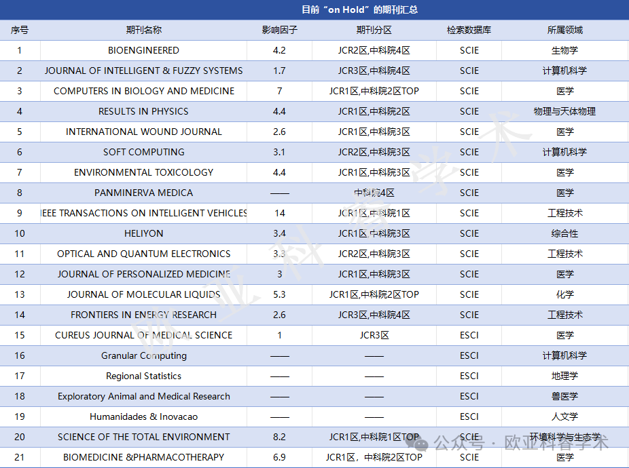Click 综合性 field cell for HELIYON
The height and width of the screenshot is (468, 629).
pos(565,233)
